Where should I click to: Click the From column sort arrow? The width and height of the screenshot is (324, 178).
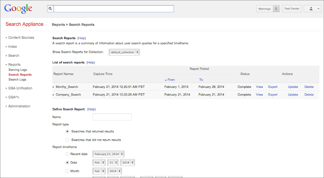(166, 80)
